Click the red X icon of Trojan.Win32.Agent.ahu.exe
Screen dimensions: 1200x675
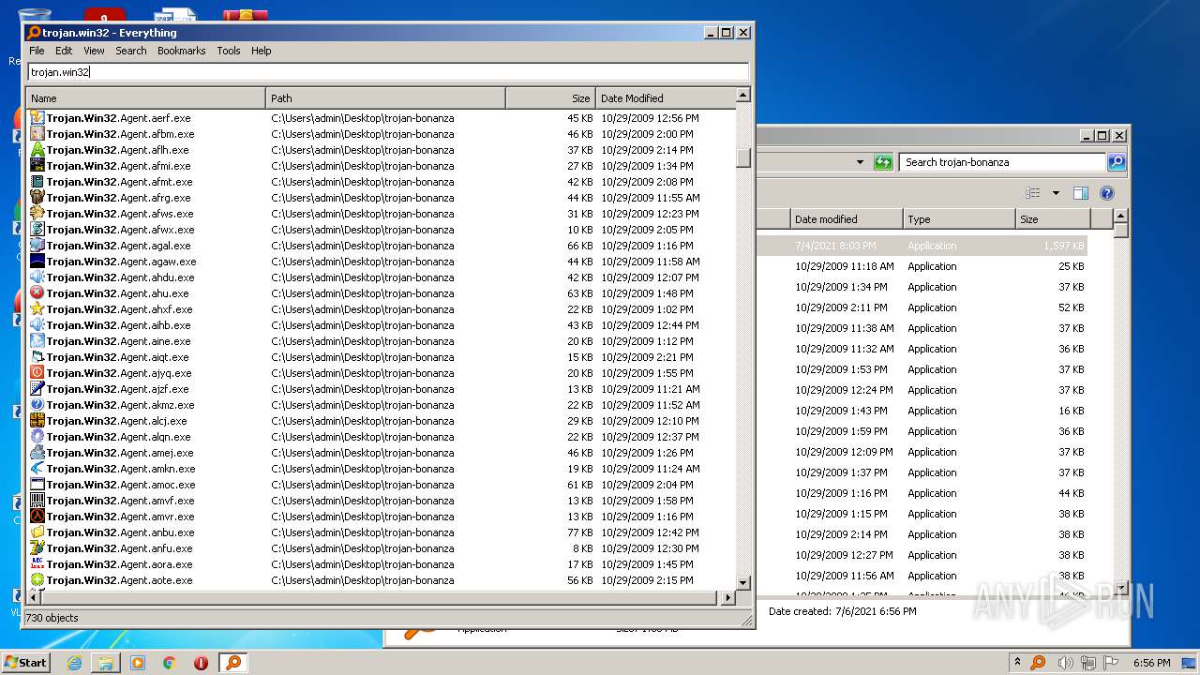pyautogui.click(x=37, y=293)
